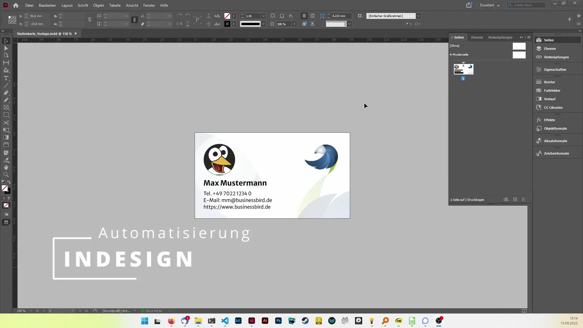583x328 pixels.
Task: Choose the Hand tool
Action: point(6,167)
